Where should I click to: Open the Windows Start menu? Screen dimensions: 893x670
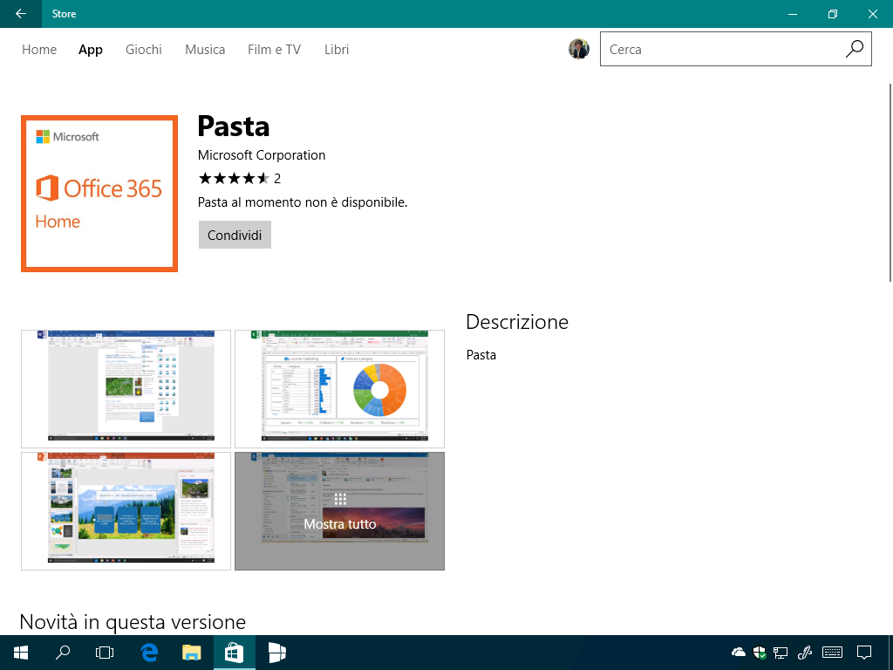coord(21,653)
